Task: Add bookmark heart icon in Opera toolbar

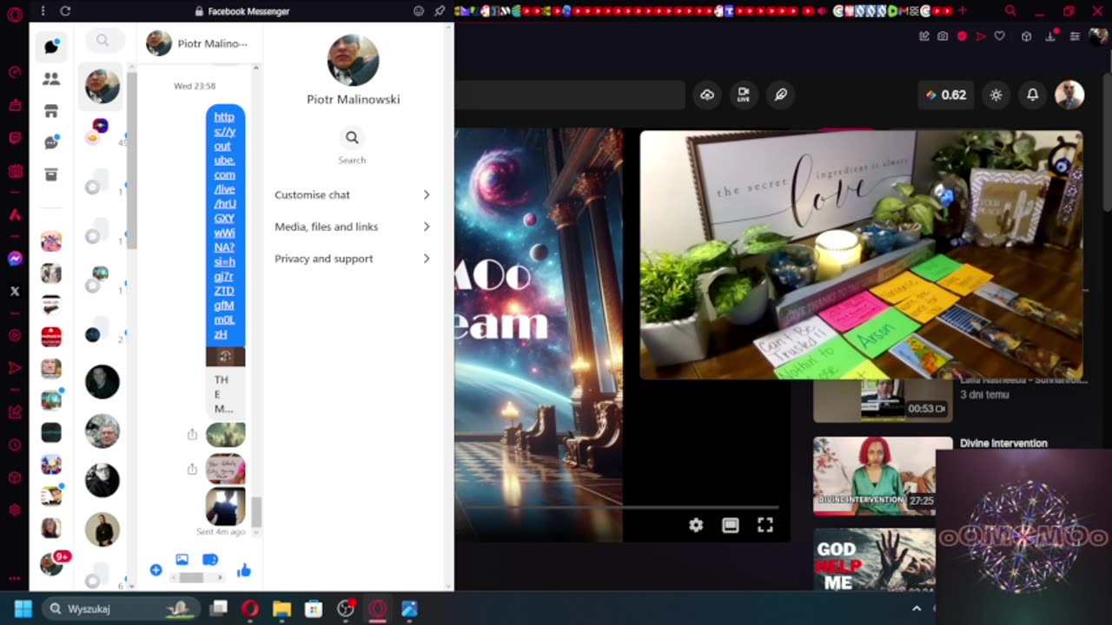Action: [x=1000, y=36]
